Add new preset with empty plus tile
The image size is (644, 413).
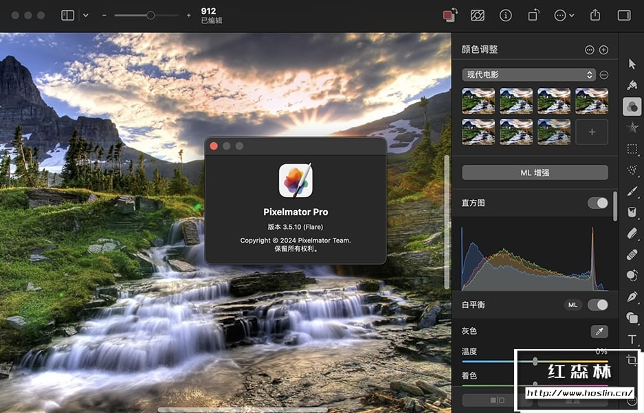592,132
